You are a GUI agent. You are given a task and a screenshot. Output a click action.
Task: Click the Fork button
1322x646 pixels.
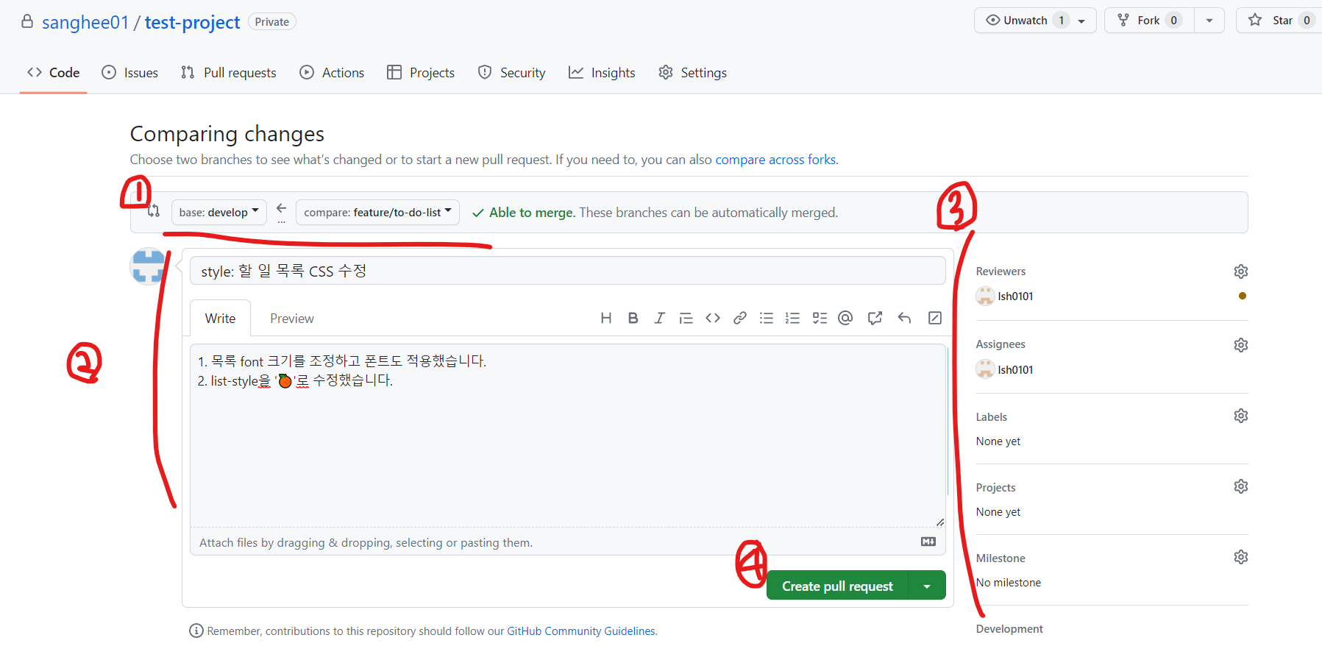(1148, 21)
